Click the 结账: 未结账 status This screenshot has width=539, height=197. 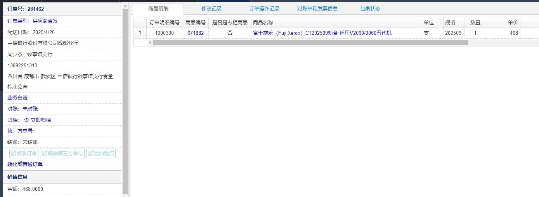point(23,142)
